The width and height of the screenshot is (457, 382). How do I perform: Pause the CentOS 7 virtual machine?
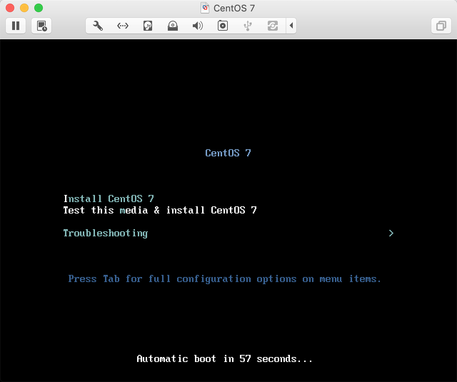click(x=16, y=26)
